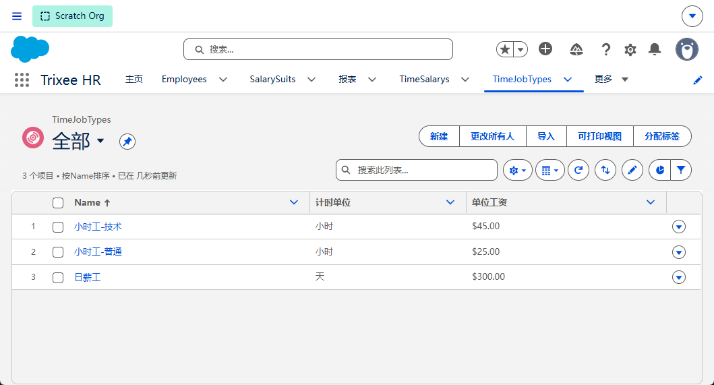The image size is (714, 385).
Task: Open the hamburger menu beside Scratch Org
Action: tap(17, 16)
